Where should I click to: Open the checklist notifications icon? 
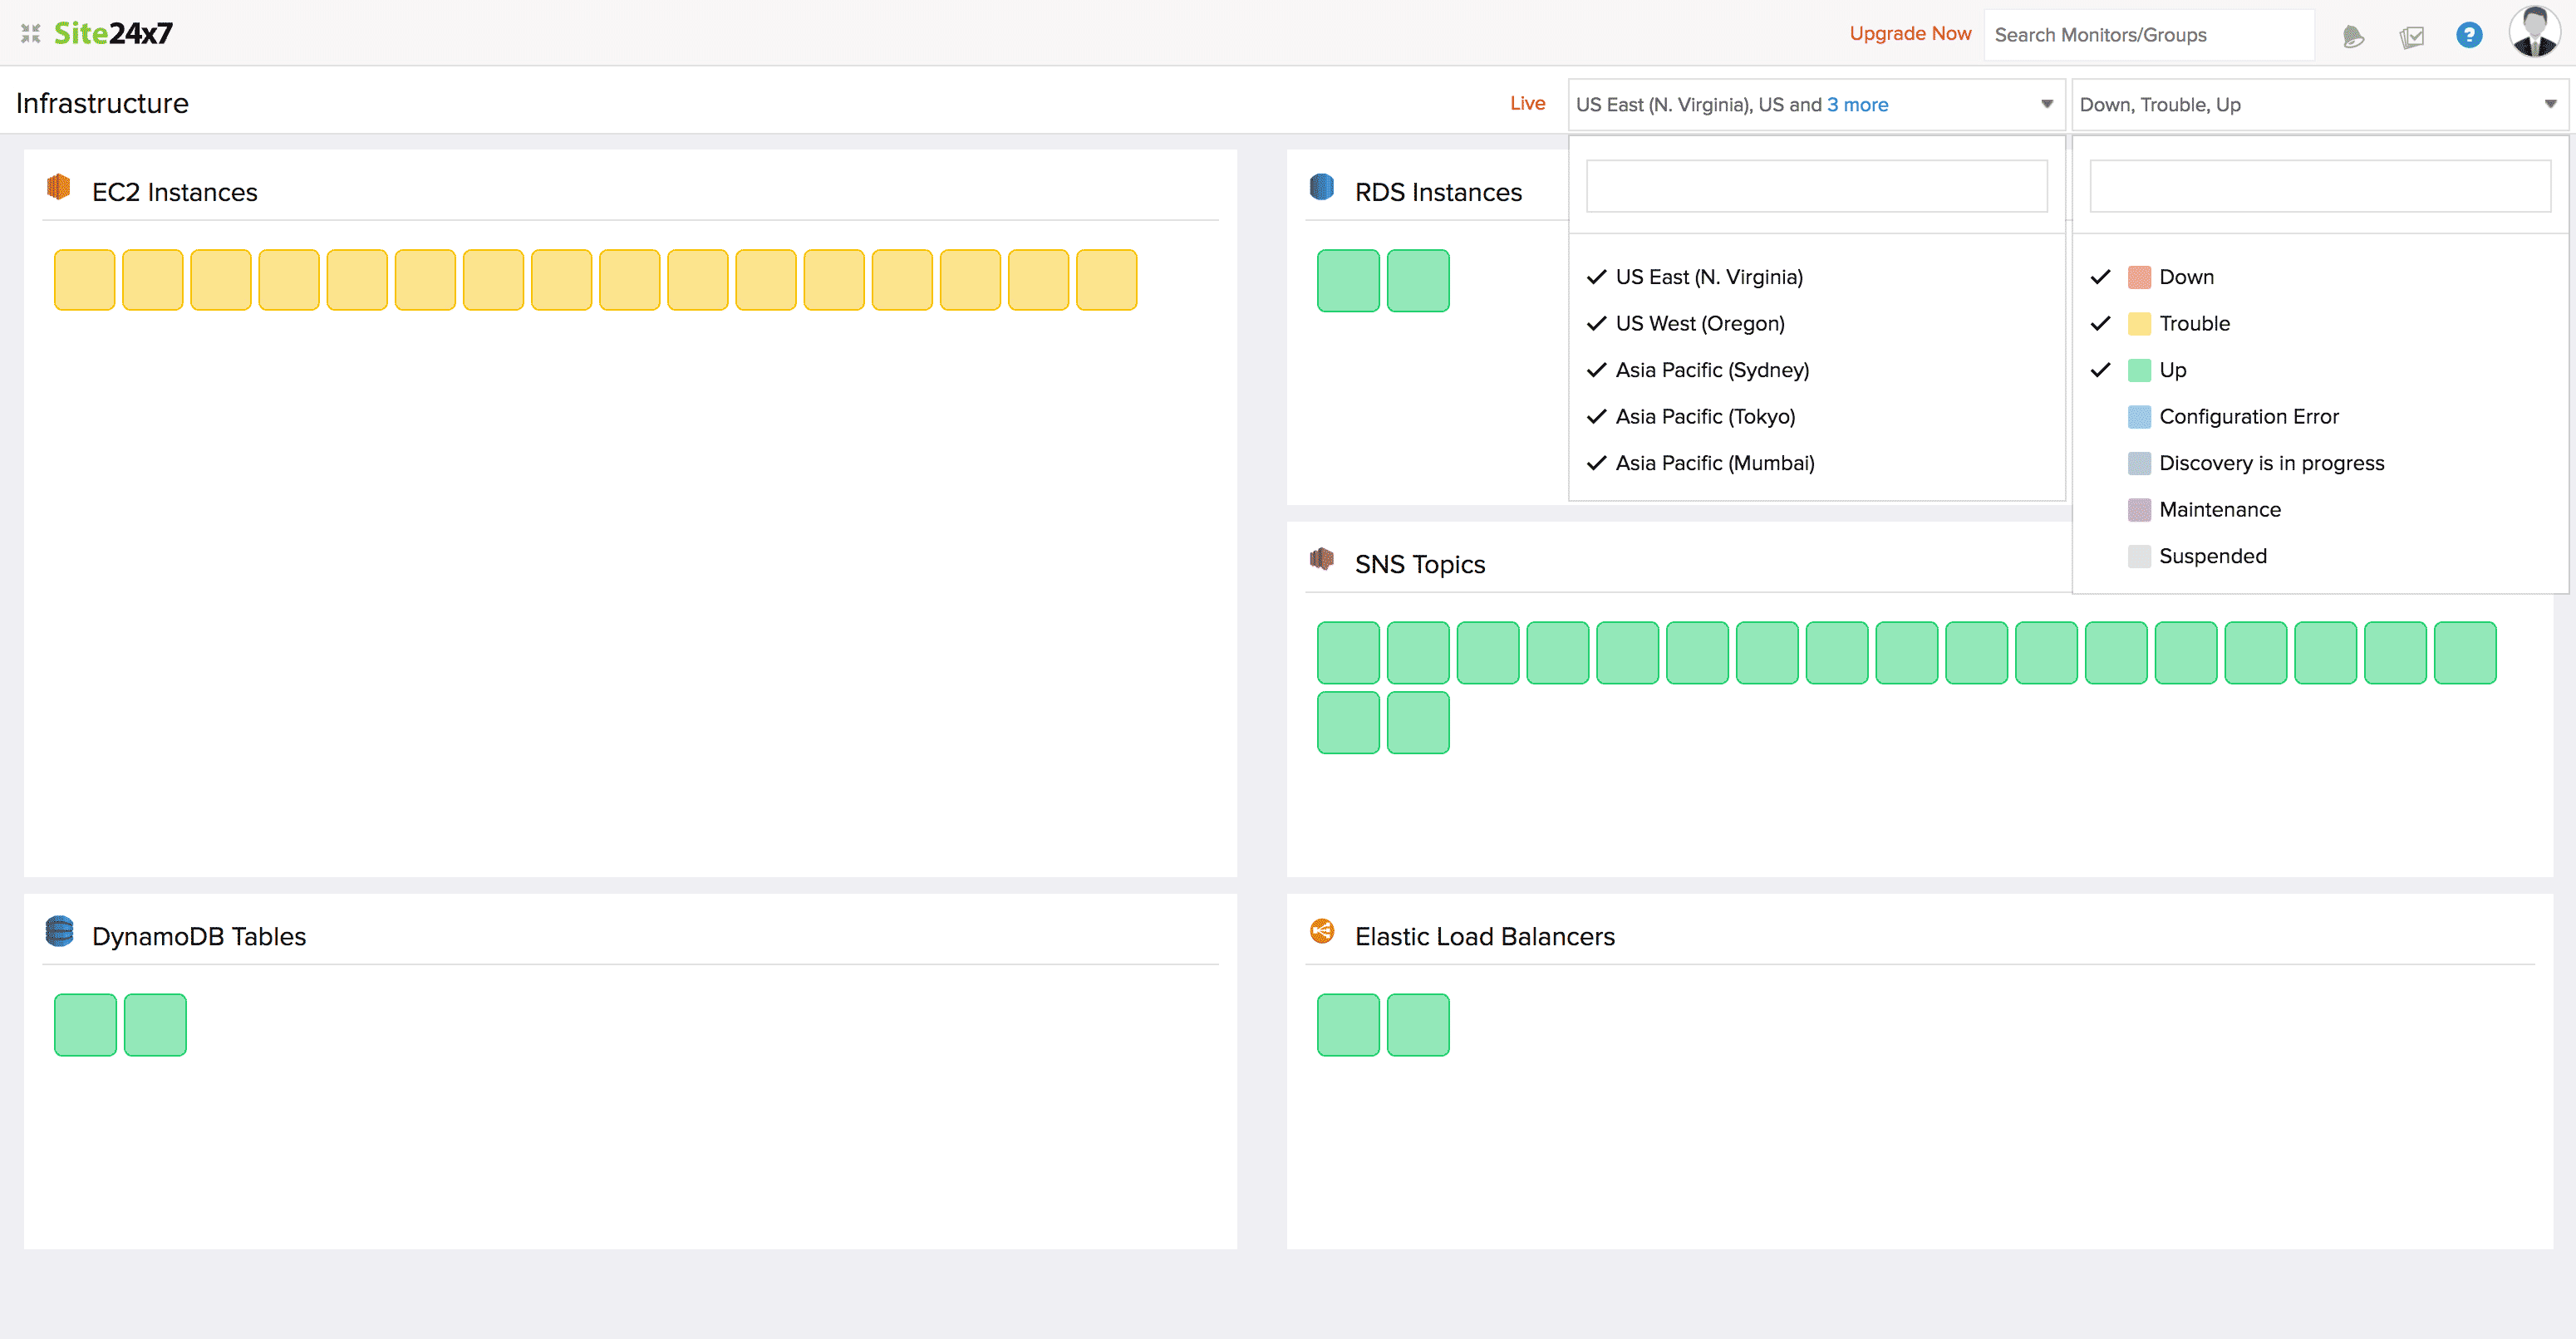point(2411,37)
